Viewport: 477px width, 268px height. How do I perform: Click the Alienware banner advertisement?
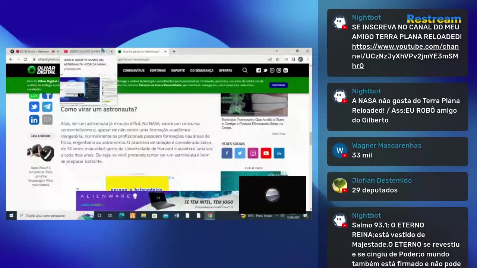point(157,201)
